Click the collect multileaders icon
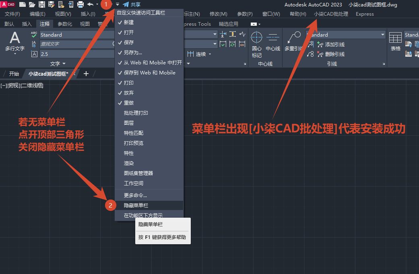419x274 pixels. point(310,54)
